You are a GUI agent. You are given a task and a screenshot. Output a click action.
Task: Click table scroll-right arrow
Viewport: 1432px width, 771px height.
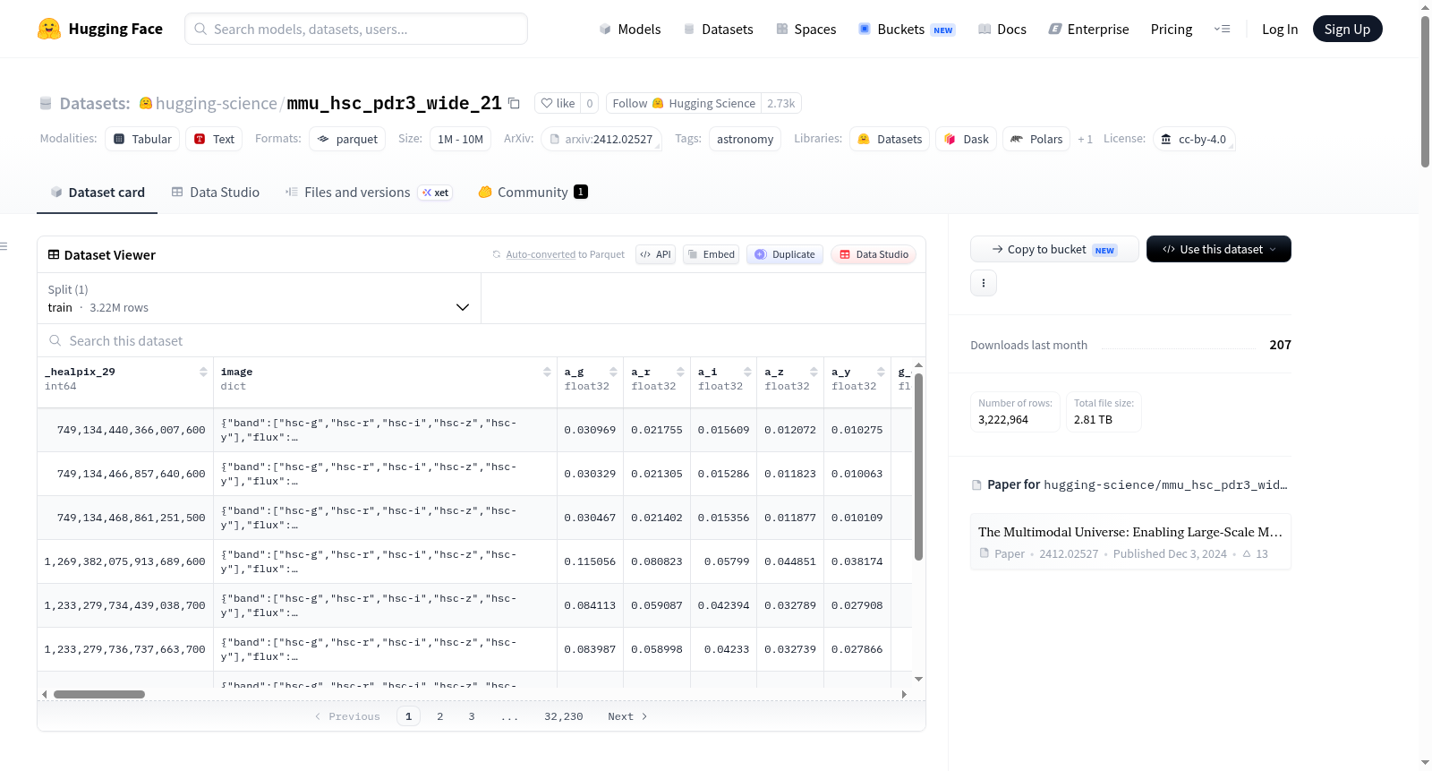tap(904, 694)
